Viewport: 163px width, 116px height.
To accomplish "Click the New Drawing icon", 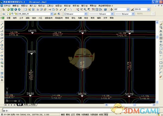I will [26, 10].
